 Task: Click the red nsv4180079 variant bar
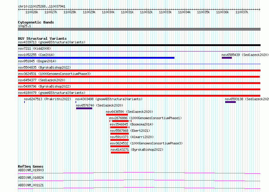click(139, 96)
